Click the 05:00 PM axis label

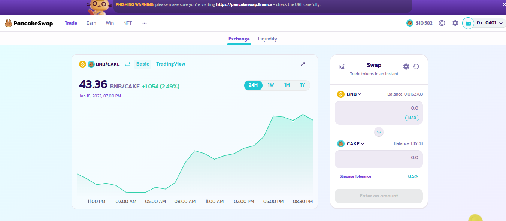[x=274, y=202]
